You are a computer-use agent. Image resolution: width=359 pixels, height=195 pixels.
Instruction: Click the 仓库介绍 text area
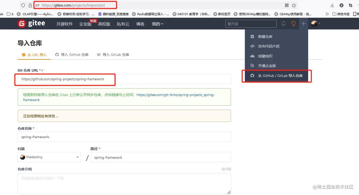(x=124, y=184)
